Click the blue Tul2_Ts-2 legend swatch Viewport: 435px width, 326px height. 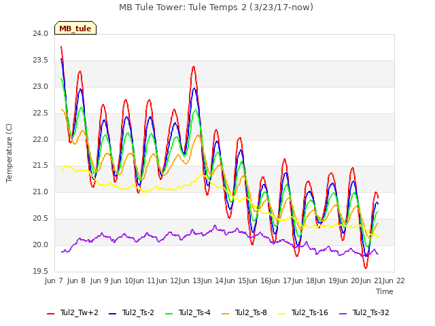click(112, 314)
